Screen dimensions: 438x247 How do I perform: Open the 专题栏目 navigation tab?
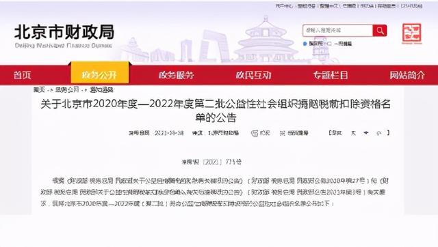[x=331, y=75]
